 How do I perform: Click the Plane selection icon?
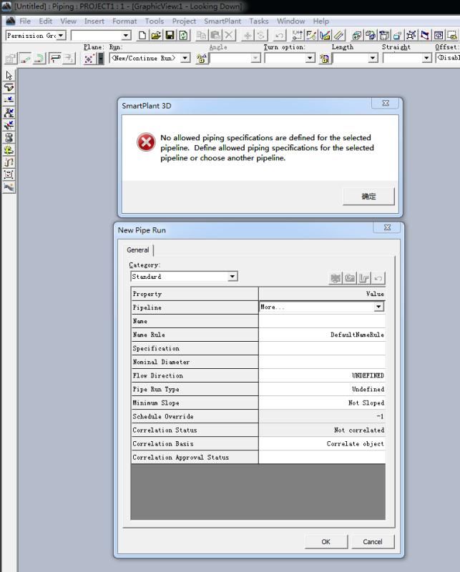[89, 59]
